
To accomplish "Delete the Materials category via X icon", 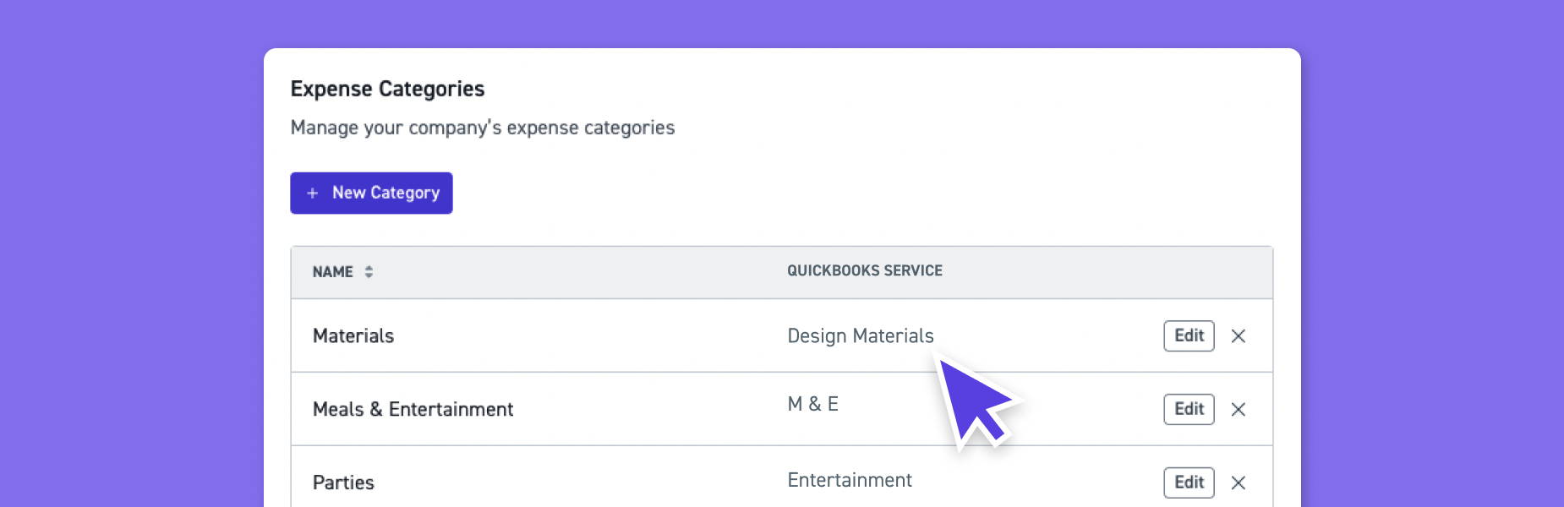I will [x=1239, y=335].
